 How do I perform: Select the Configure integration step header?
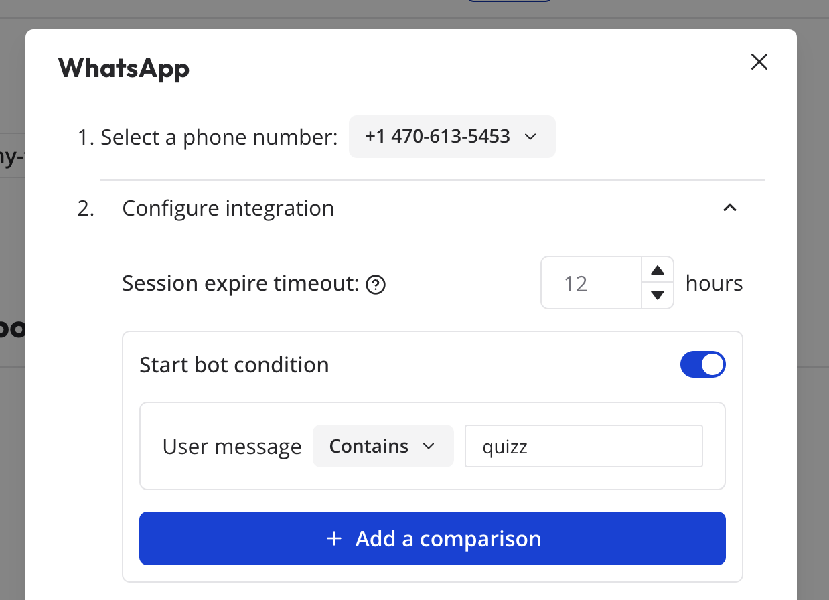click(228, 208)
